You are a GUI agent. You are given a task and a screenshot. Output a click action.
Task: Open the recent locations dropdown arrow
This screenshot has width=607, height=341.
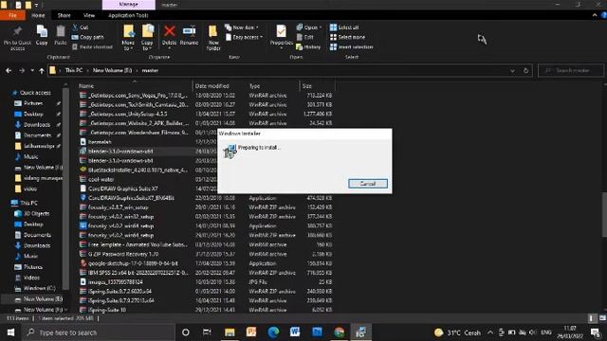32,70
